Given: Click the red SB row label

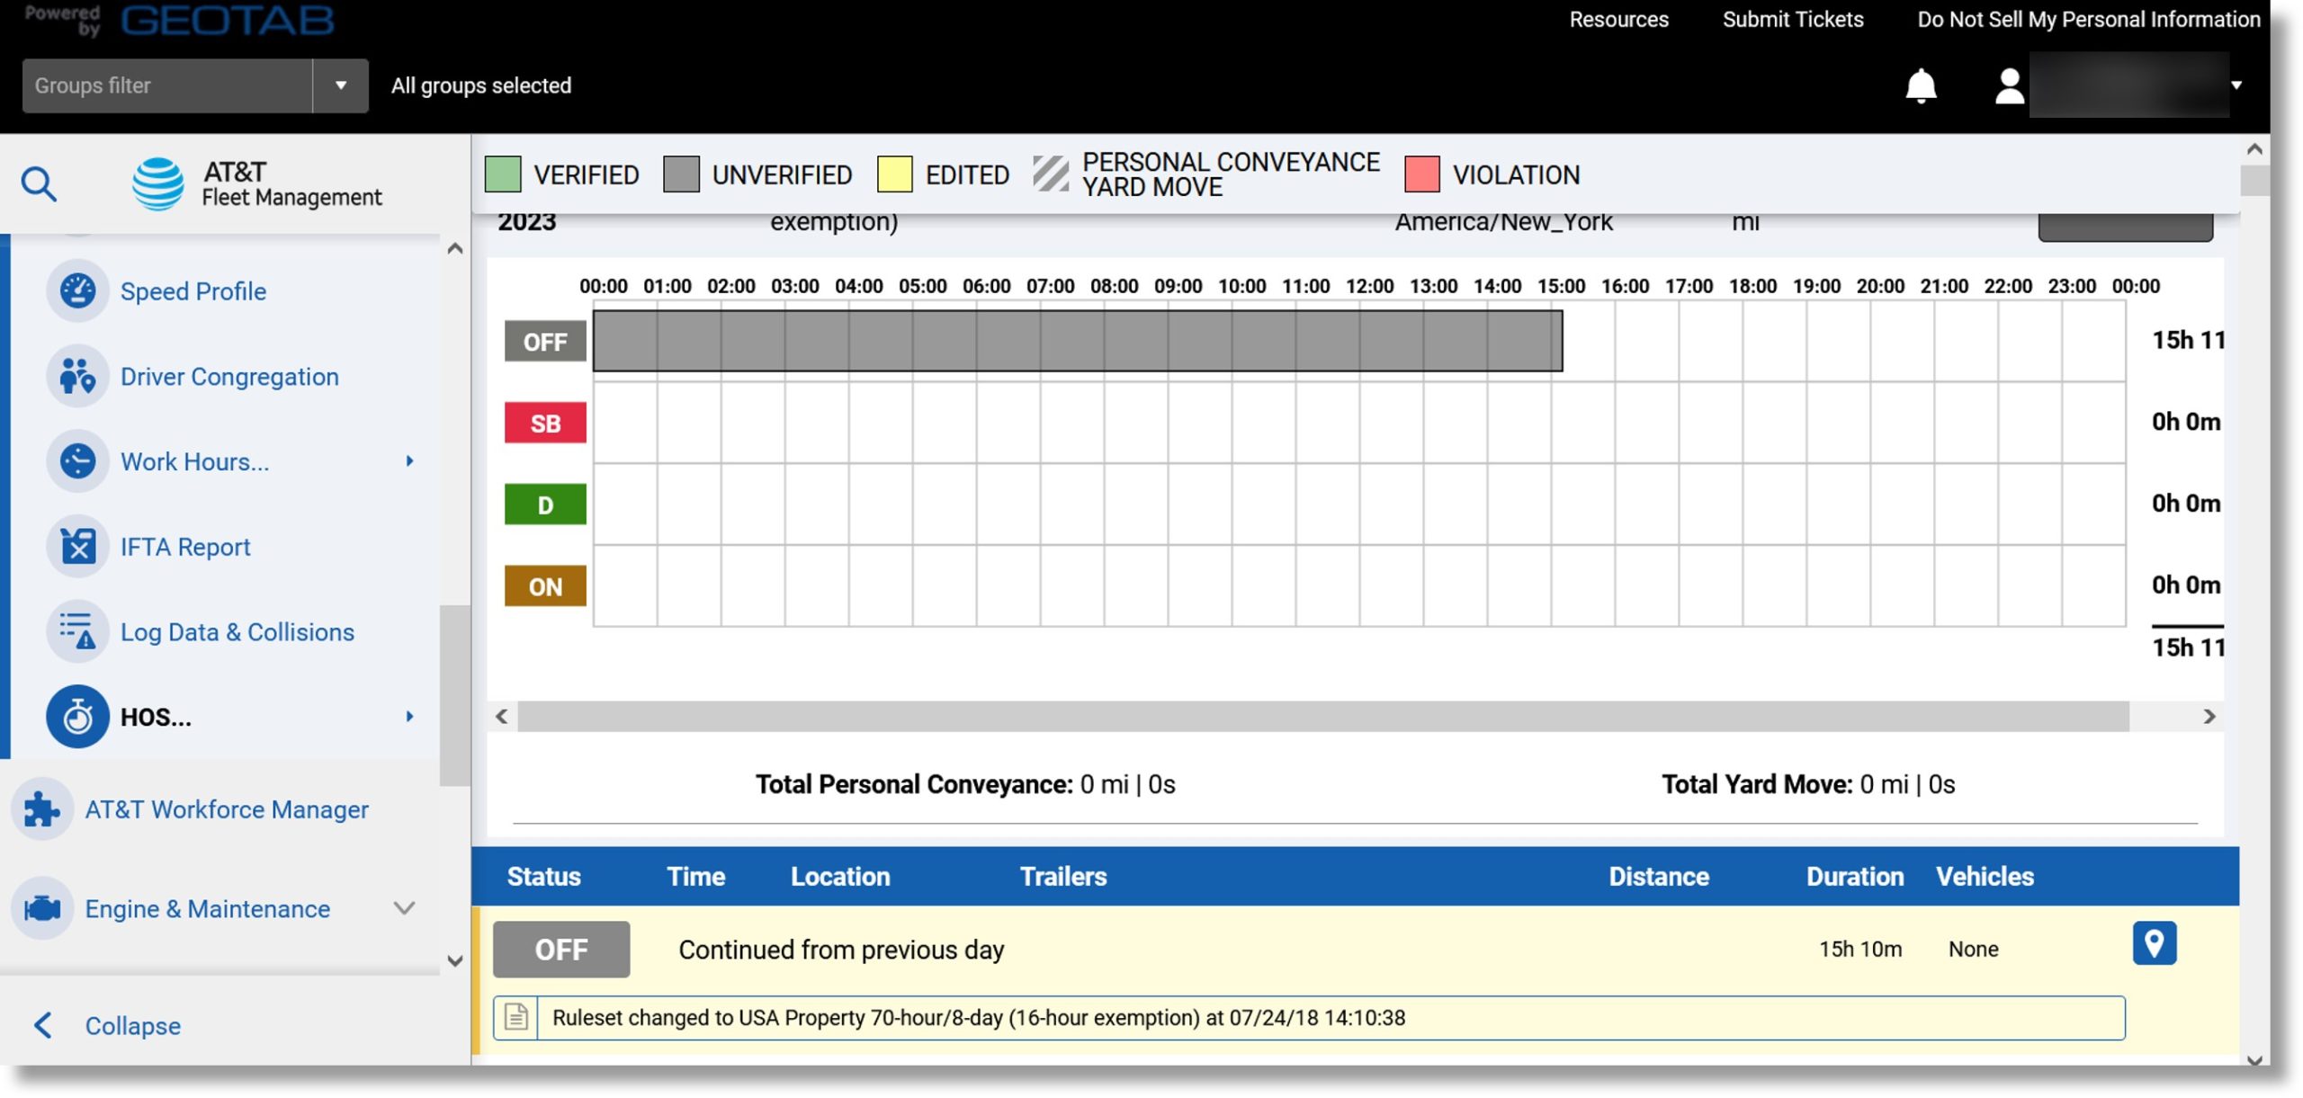Looking at the screenshot, I should [x=545, y=423].
